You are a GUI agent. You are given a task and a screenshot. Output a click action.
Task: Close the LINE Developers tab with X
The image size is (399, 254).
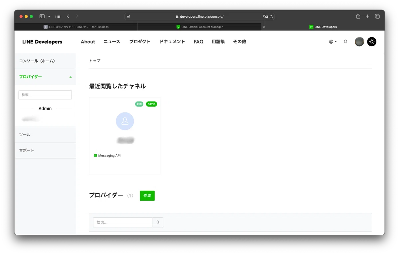click(x=264, y=27)
